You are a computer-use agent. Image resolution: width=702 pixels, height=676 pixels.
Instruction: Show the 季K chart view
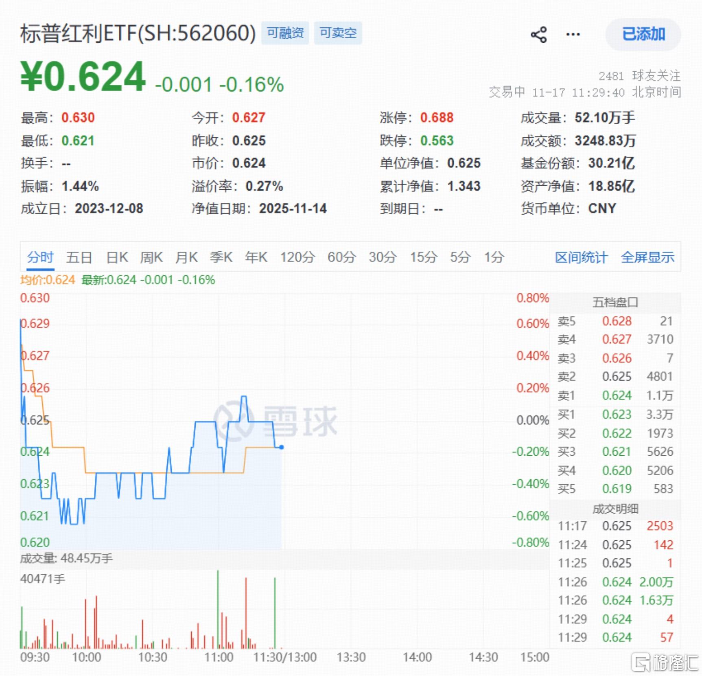tap(221, 257)
